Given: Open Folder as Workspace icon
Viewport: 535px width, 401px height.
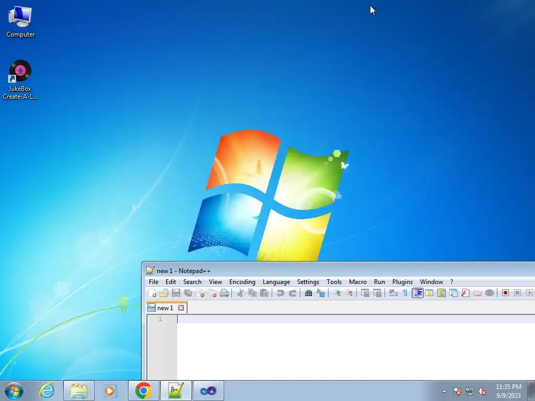Looking at the screenshot, I should tap(478, 293).
